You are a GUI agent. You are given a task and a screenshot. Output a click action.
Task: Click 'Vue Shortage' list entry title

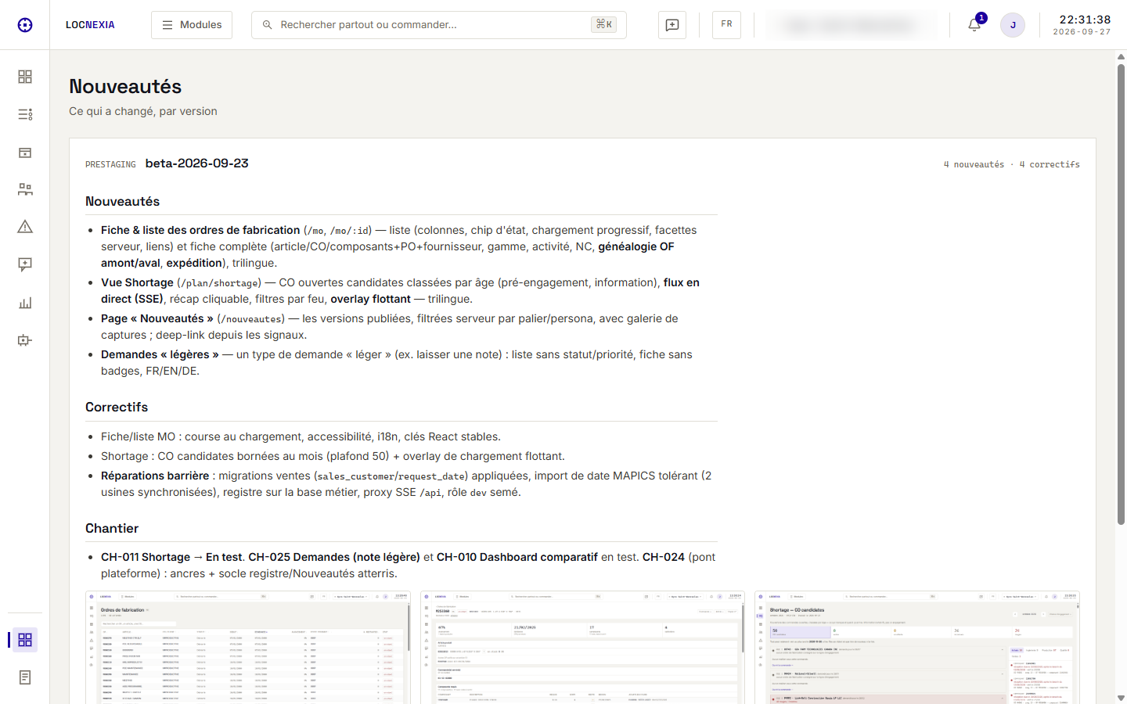(137, 282)
